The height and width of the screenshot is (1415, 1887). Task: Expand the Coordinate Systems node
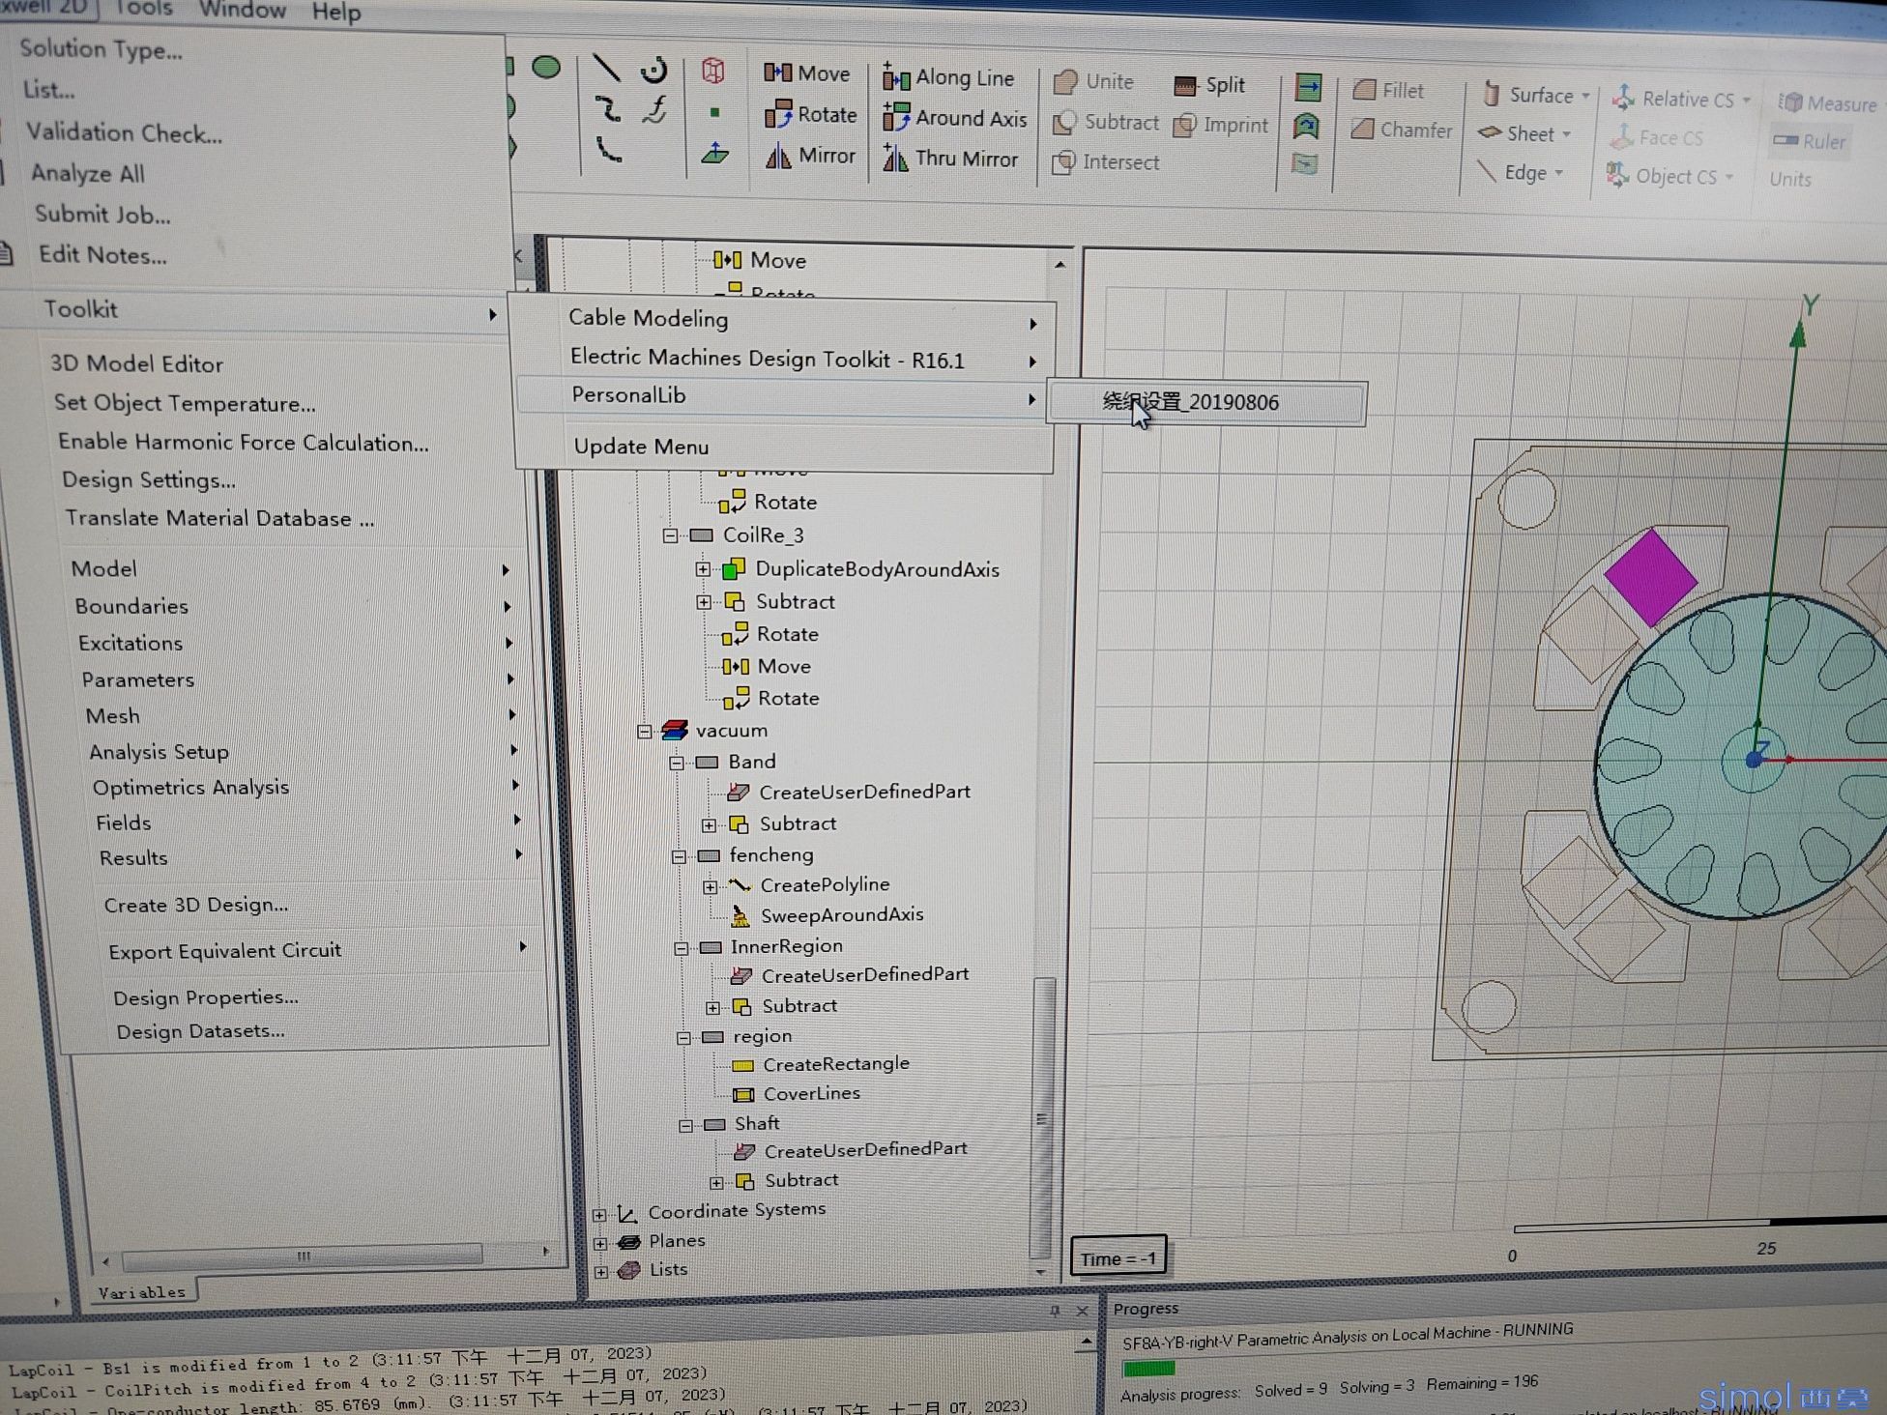[x=599, y=1214]
